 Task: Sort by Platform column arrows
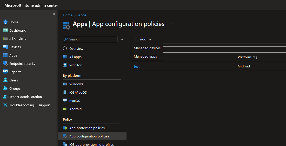point(255,57)
